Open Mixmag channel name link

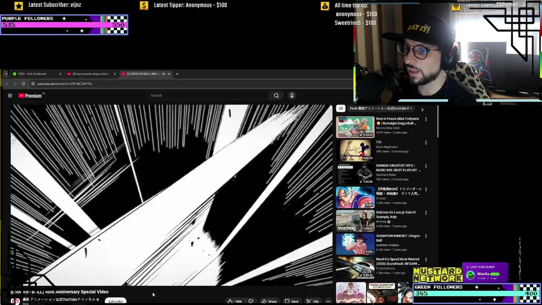coord(381,222)
